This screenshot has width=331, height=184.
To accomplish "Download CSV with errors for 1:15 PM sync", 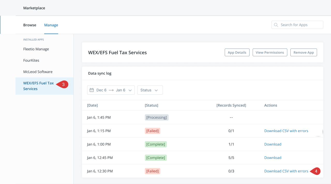I will (x=286, y=131).
